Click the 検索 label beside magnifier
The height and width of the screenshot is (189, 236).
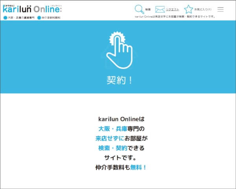pyautogui.click(x=148, y=9)
